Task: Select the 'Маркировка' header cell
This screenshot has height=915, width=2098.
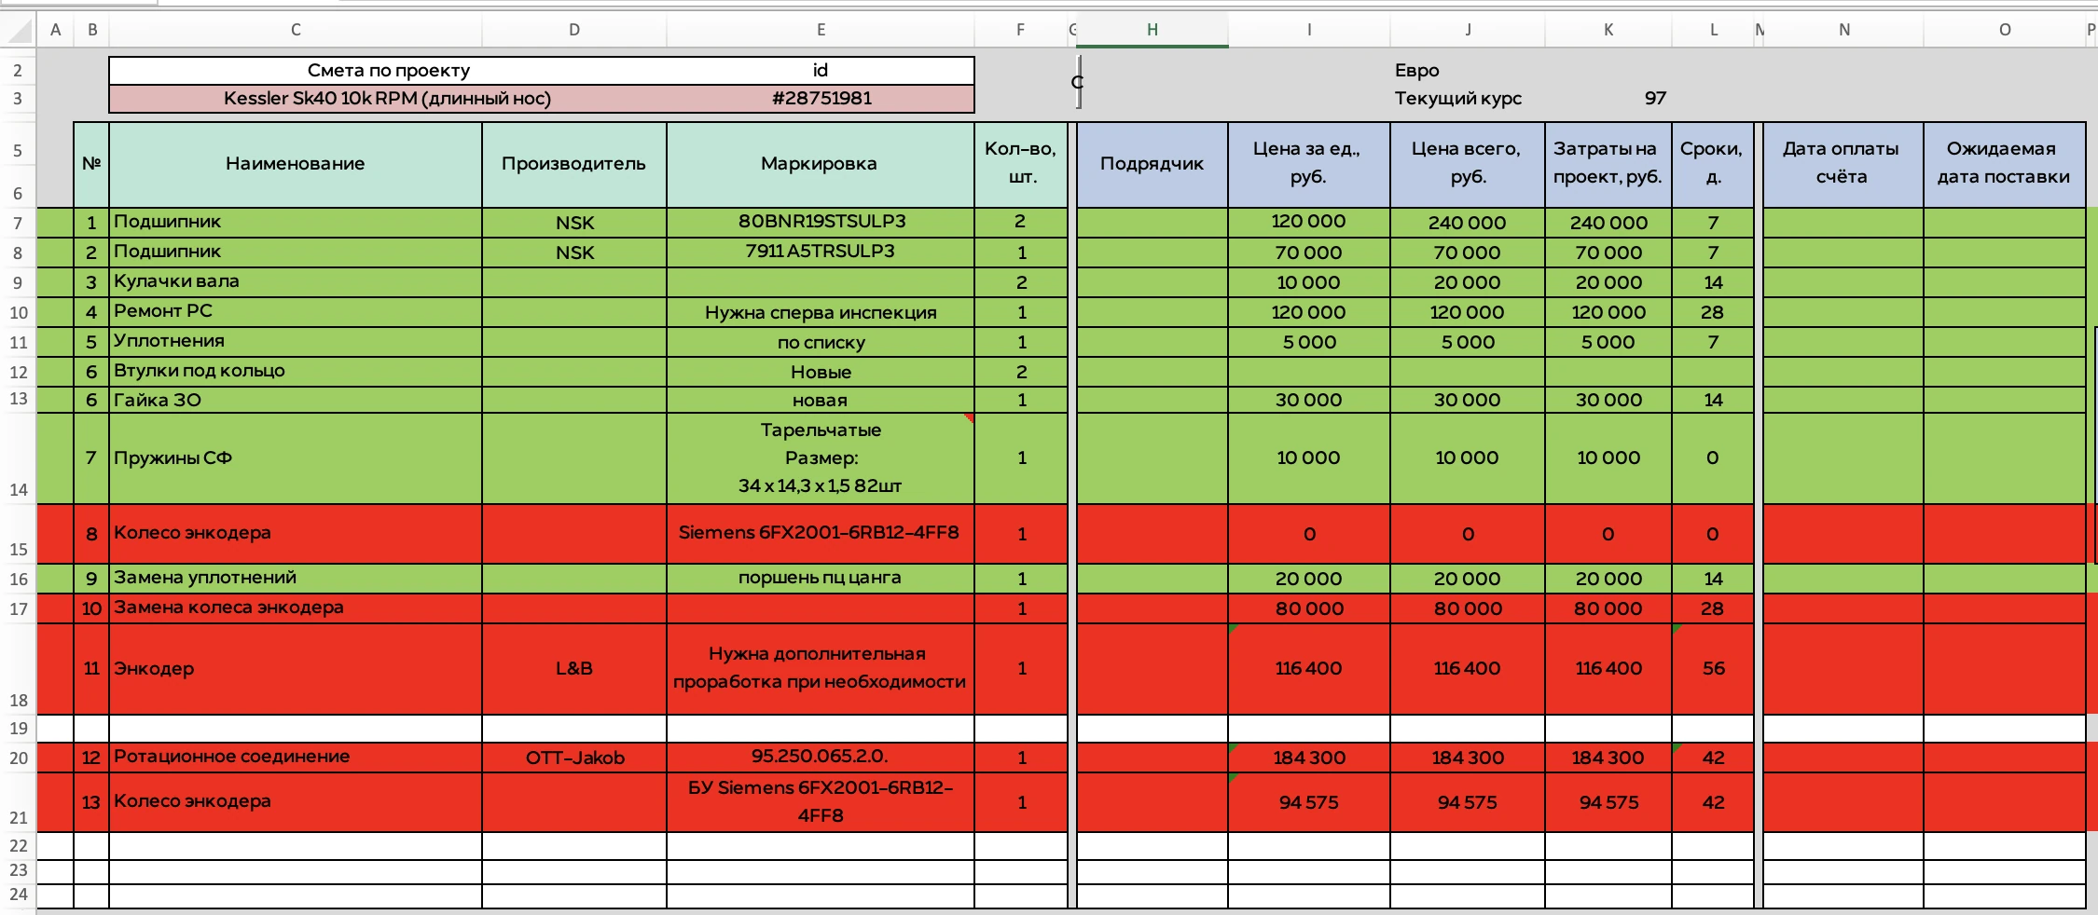Action: 821,164
